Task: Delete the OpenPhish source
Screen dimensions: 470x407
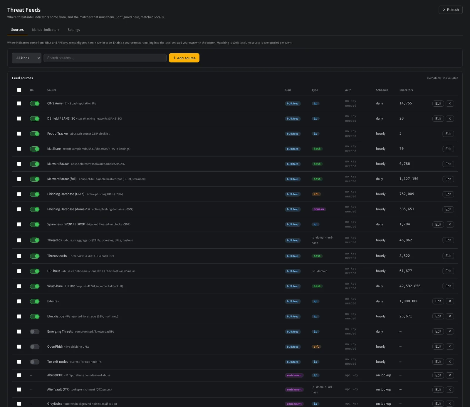Action: tap(450, 347)
